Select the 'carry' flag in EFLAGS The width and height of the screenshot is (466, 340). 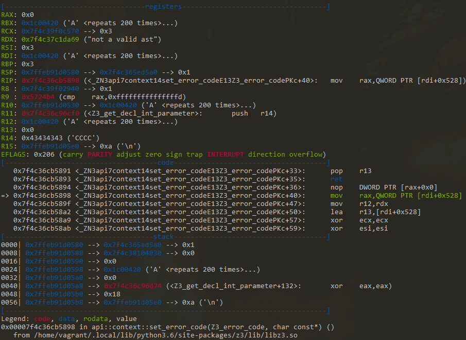(73, 155)
